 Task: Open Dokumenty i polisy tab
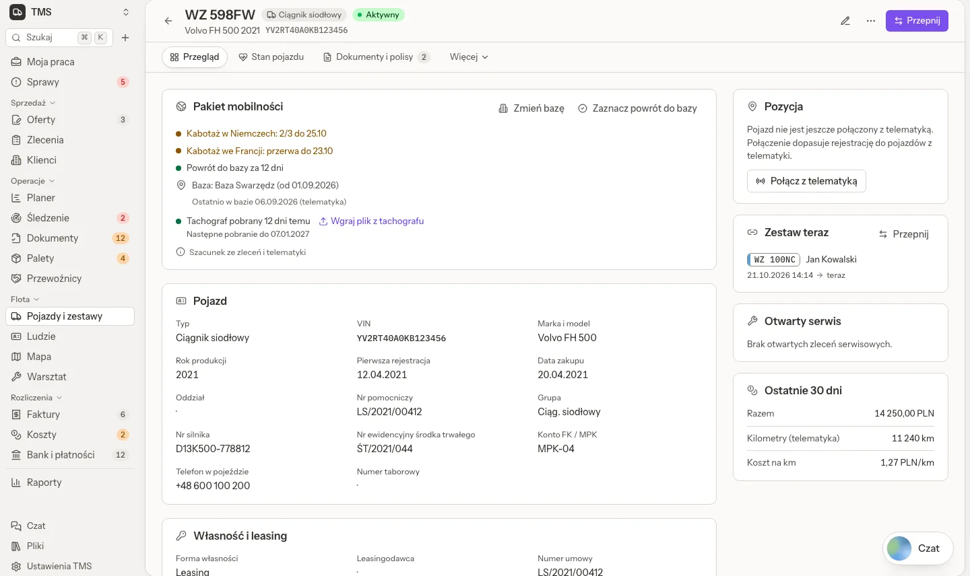(376, 57)
